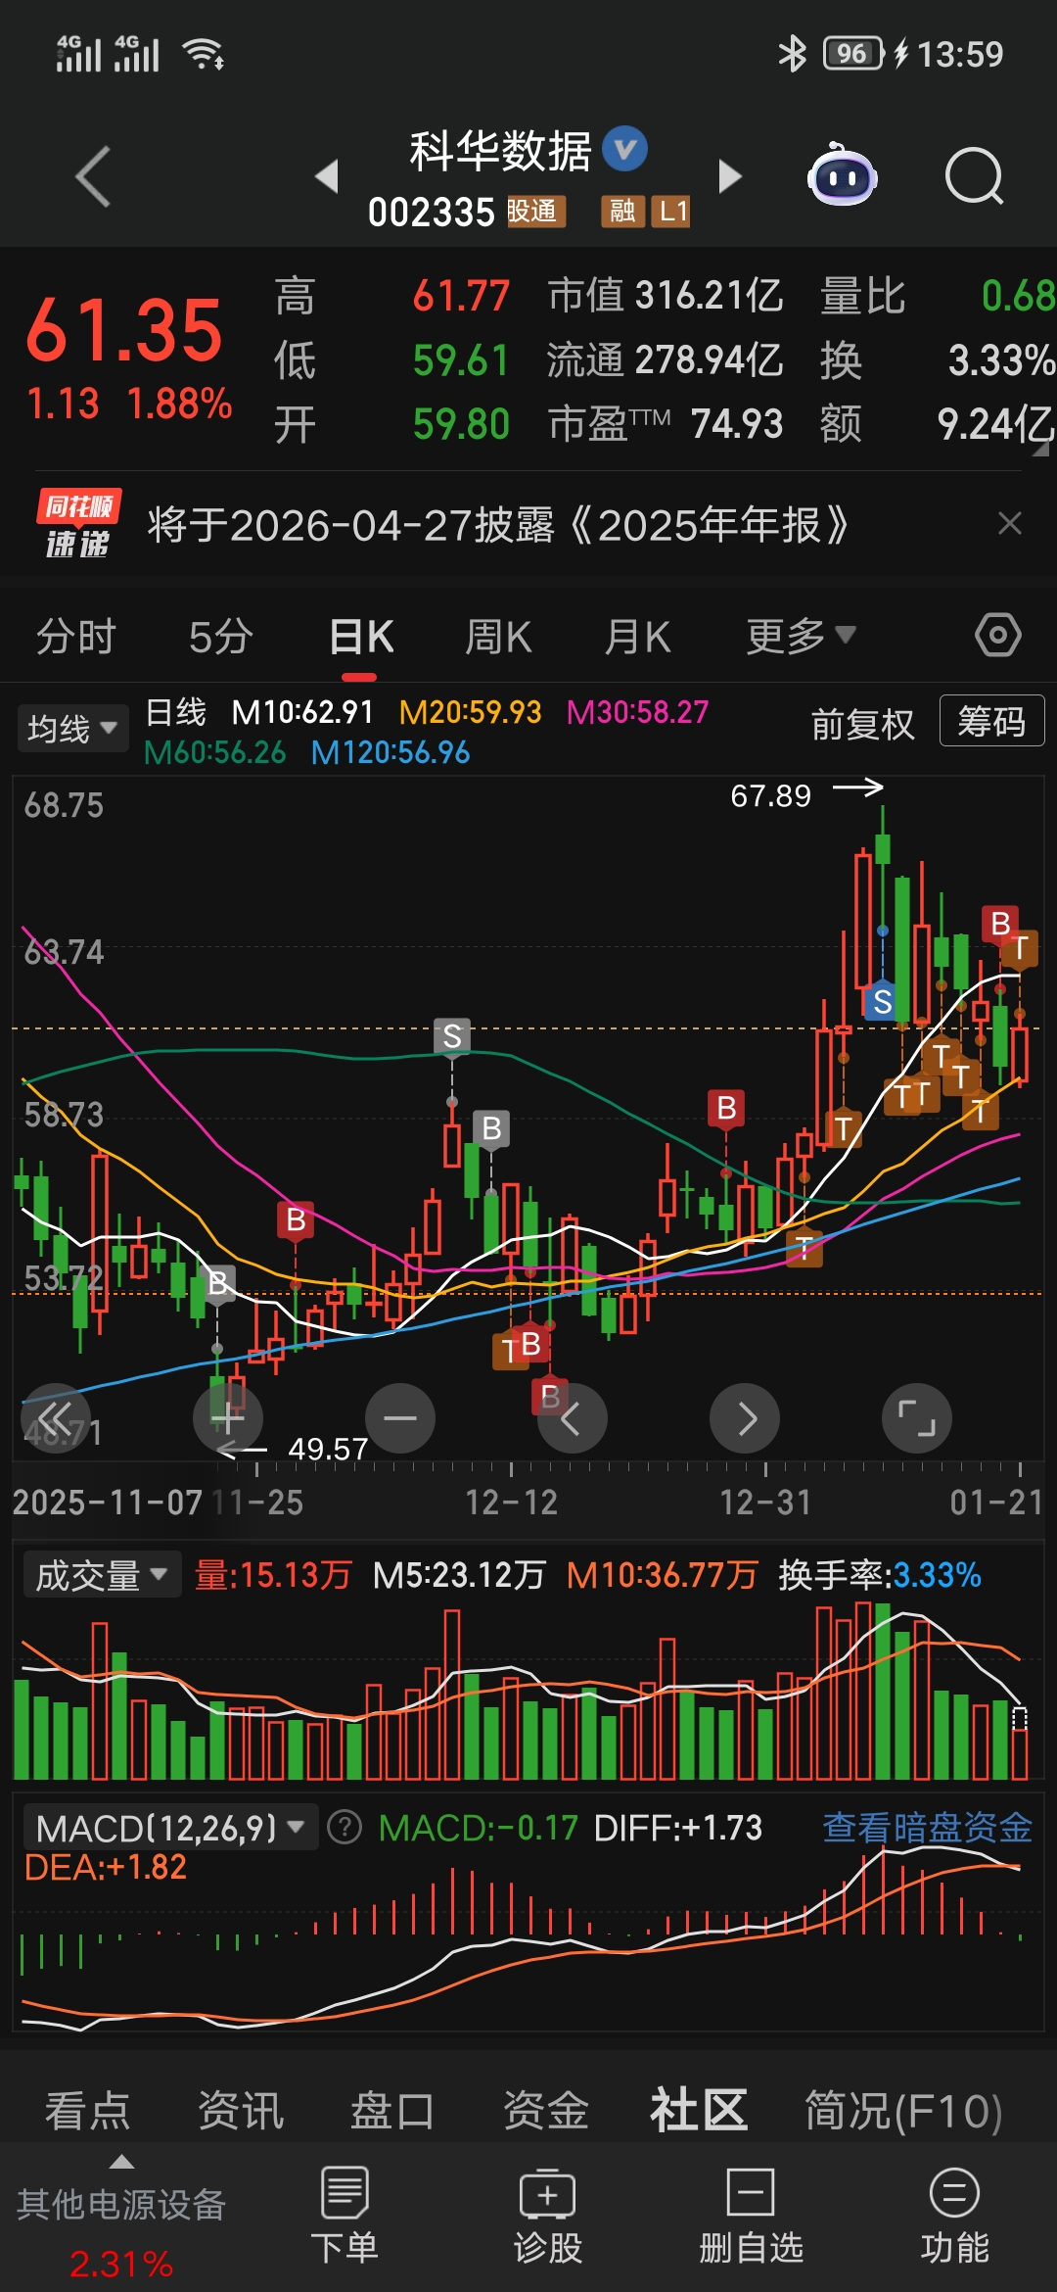Tap M10:62.91 moving average label
This screenshot has height=2292, width=1057.
302,712
